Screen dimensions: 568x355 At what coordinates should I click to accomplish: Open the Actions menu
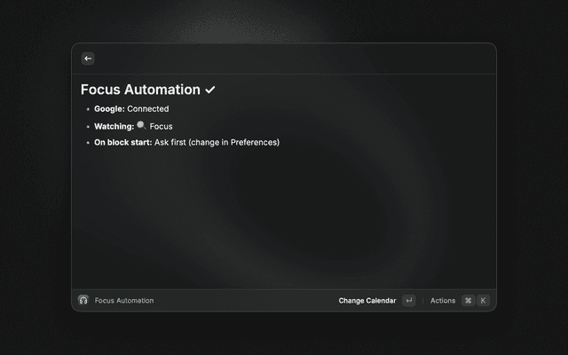[x=443, y=300]
